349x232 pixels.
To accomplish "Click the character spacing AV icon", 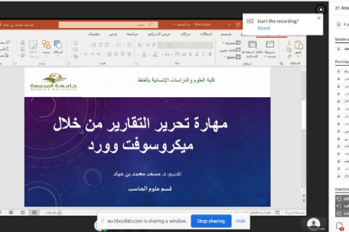I will (x=177, y=54).
